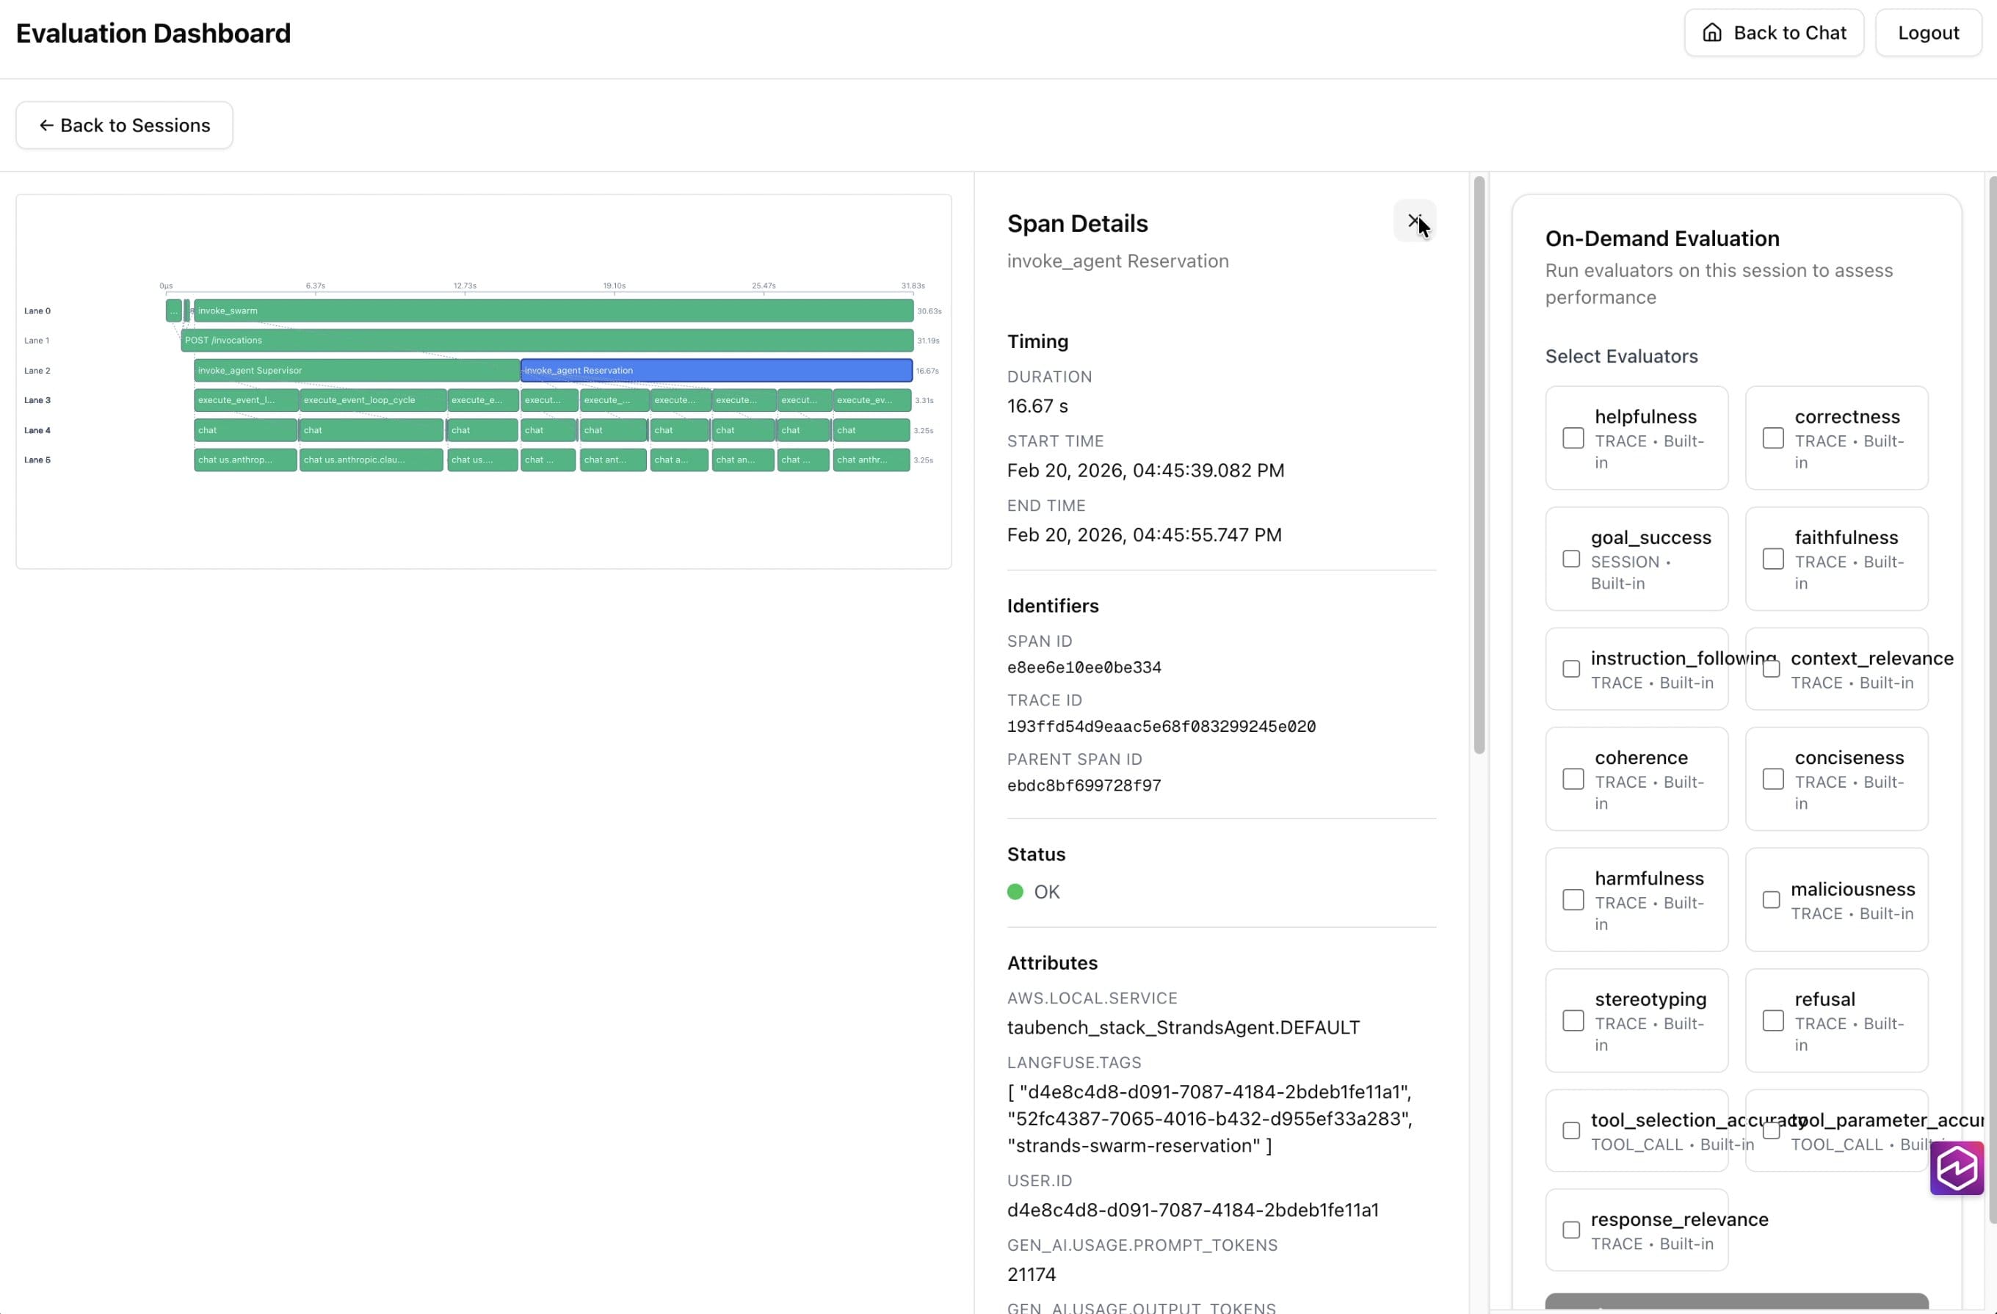
Task: Enable the helpfulness evaluator checkbox
Action: point(1573,438)
